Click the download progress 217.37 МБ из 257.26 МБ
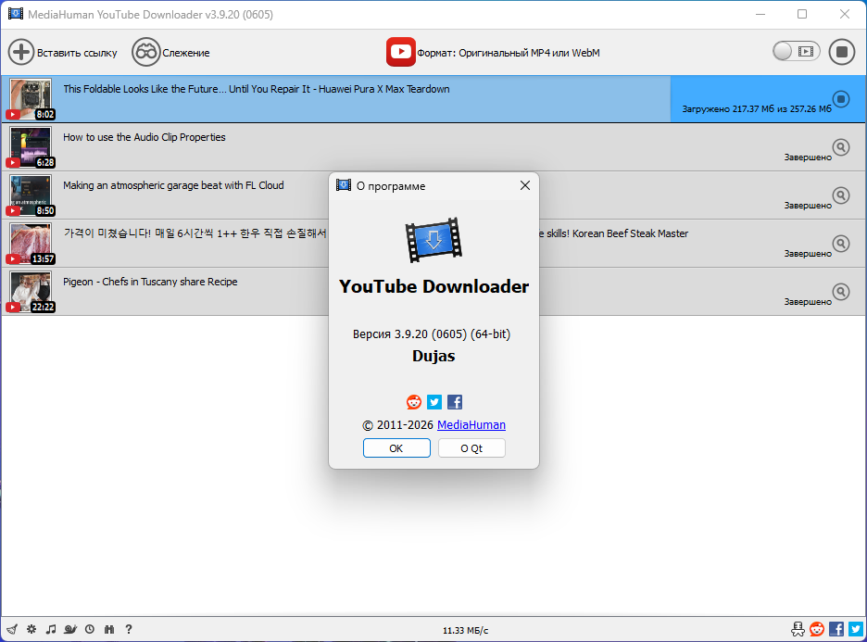 757,109
